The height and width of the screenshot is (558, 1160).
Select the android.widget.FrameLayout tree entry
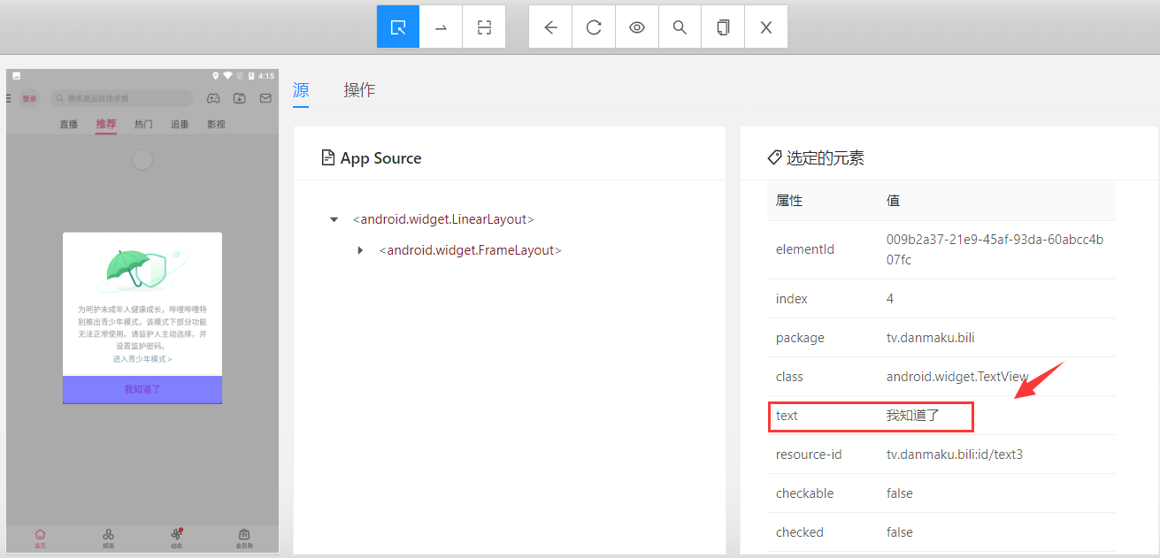(470, 250)
